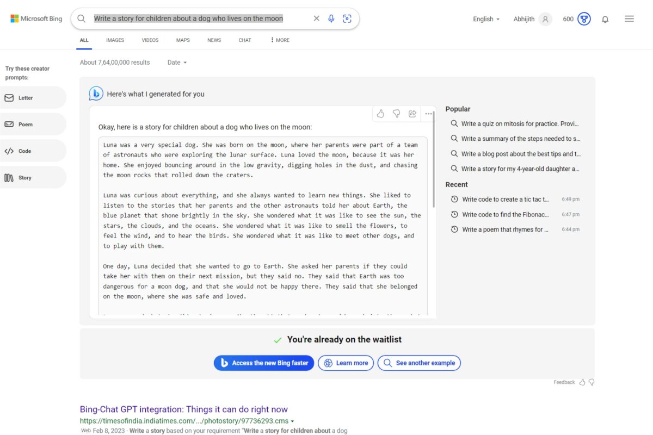This screenshot has height=435, width=653.
Task: Give feedback thumbs down below waitlist box
Action: (592, 382)
